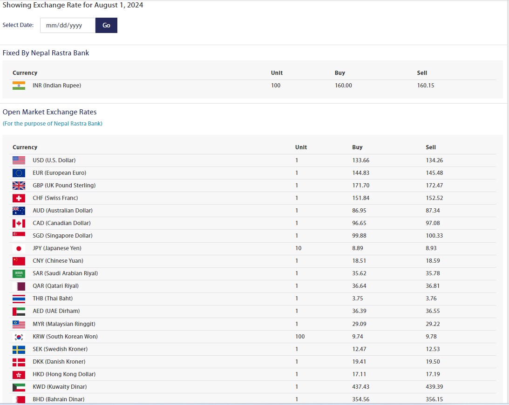
Task: Click the SGD (Singapore Dollar) currency name
Action: 62,236
